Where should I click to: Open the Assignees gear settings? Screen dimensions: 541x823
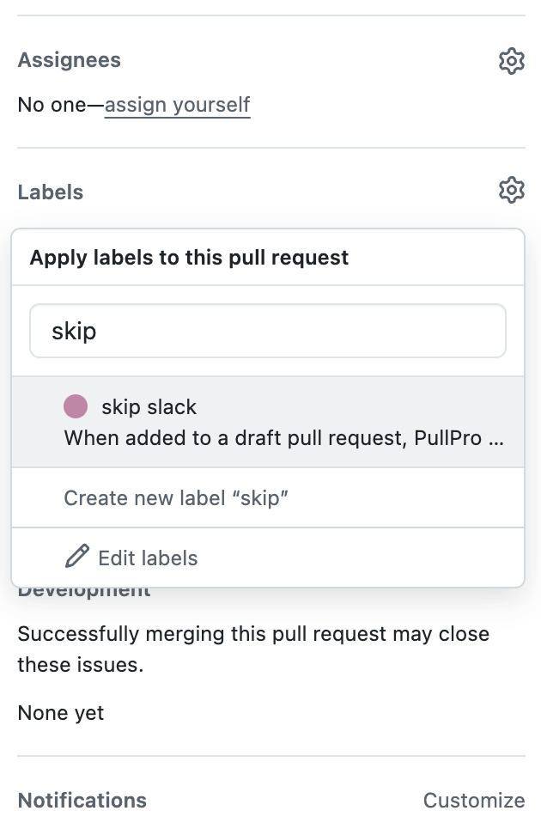coord(511,61)
